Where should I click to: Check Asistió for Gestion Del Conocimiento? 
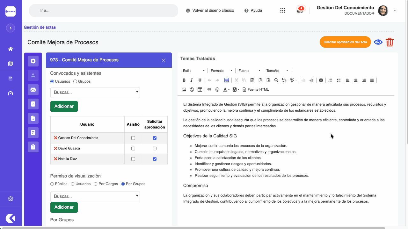133,138
